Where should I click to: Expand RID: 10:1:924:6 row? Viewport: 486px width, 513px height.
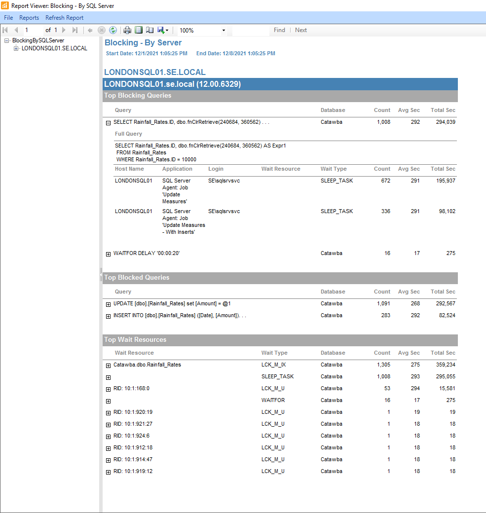pyautogui.click(x=109, y=437)
